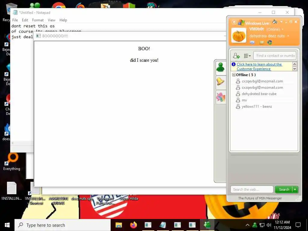Open the network tray icon

[262, 225]
